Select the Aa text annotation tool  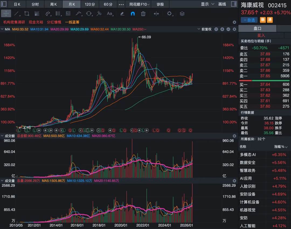110,13
